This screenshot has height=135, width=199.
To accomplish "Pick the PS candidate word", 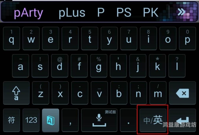I will [x=124, y=12].
